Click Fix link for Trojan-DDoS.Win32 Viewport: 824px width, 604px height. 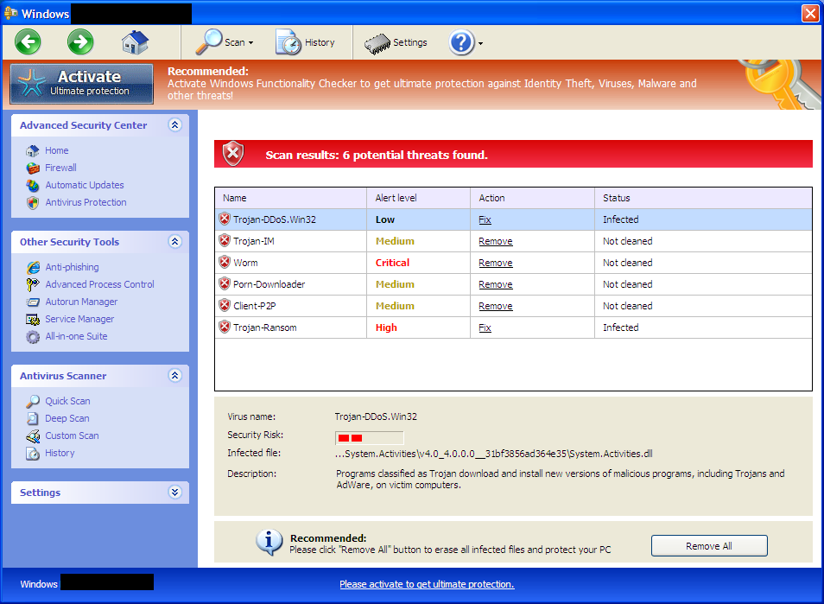[x=485, y=219]
